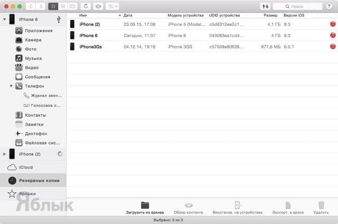Open Файловая система in sidebar
338x224 pixels.
click(42, 143)
